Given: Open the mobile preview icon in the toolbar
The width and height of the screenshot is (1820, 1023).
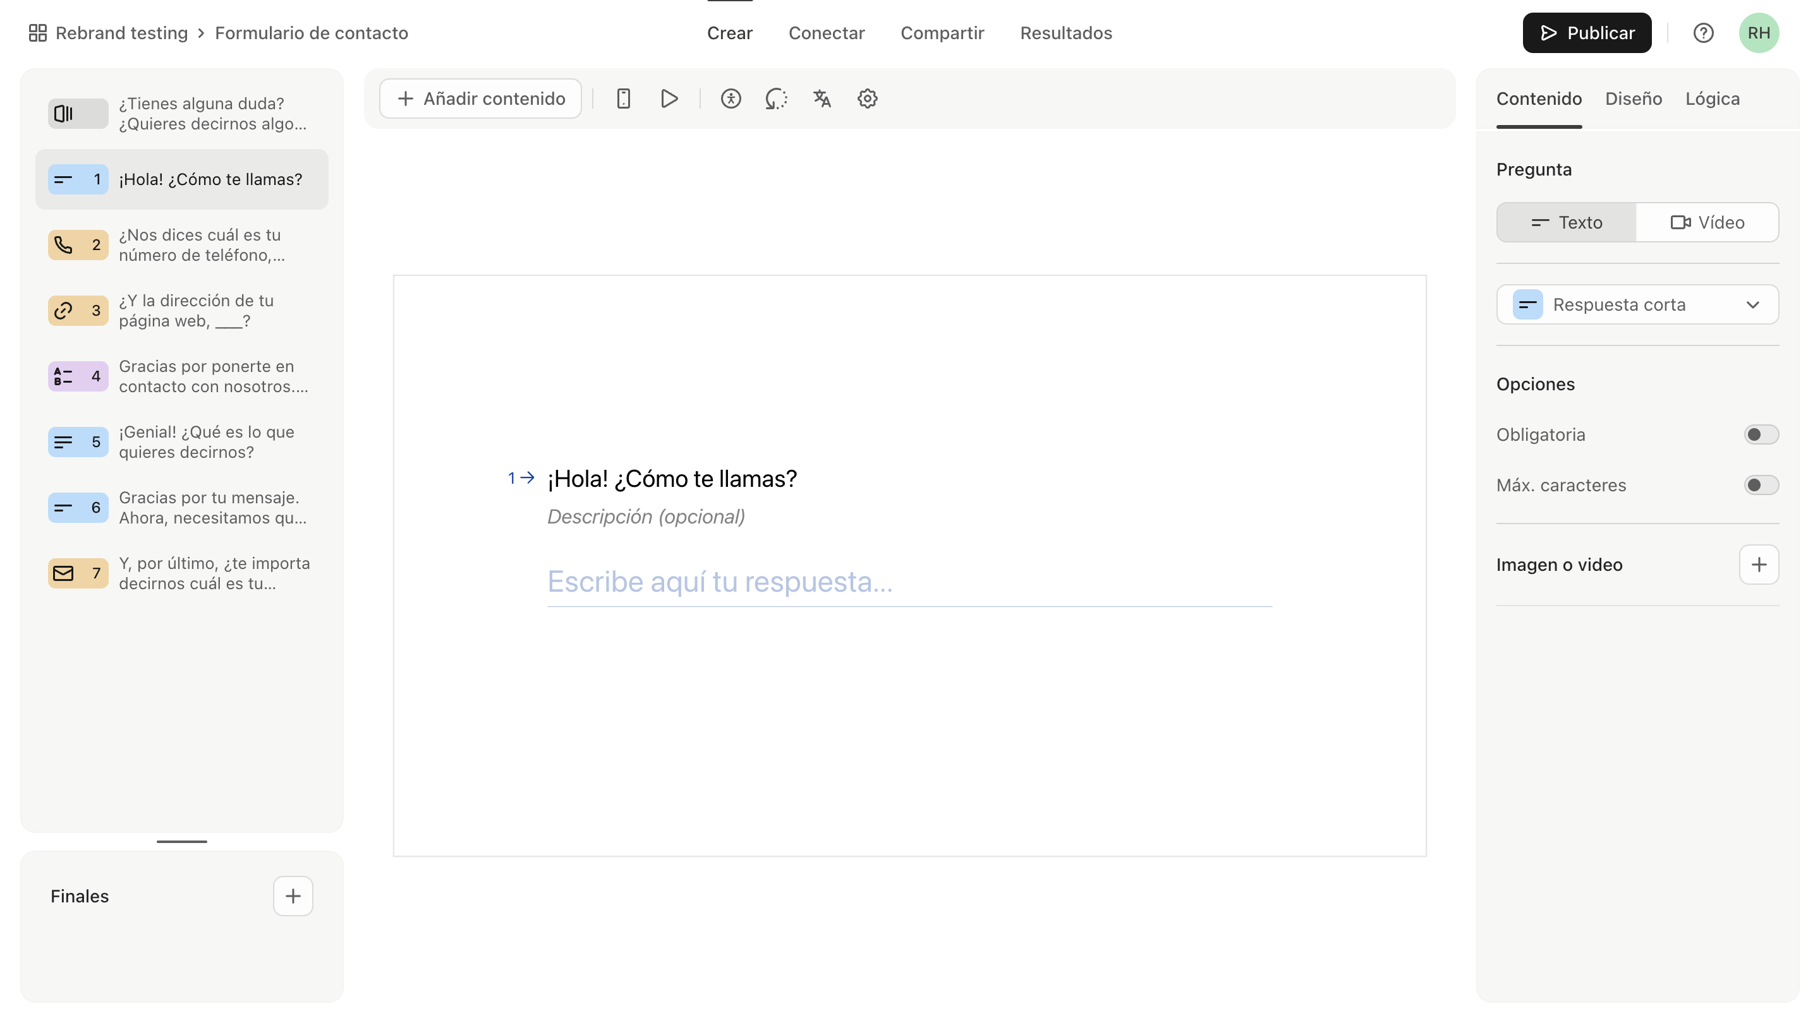Looking at the screenshot, I should [x=622, y=98].
